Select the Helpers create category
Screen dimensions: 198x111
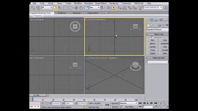163,25
